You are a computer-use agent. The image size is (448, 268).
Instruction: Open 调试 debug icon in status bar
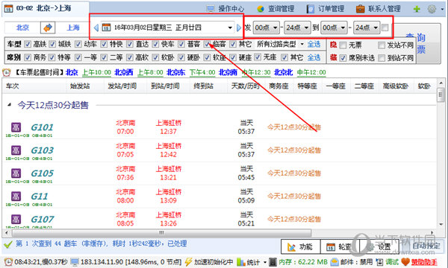coord(379,262)
